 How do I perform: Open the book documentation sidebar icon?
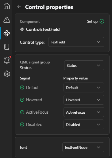[x=7, y=47]
